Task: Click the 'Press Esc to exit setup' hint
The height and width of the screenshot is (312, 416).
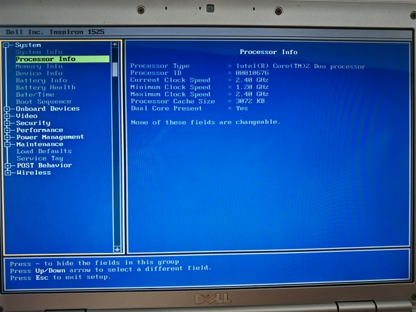Action: pyautogui.click(x=60, y=277)
